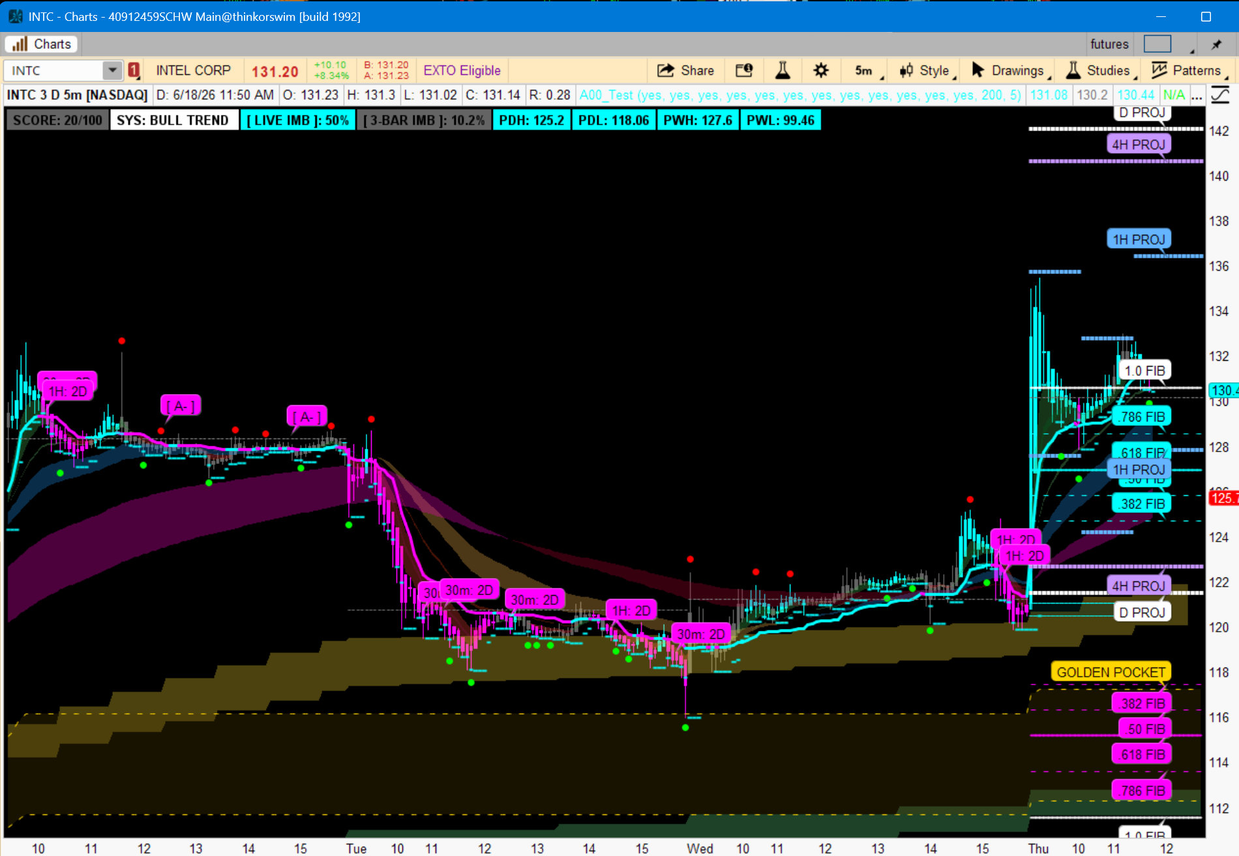The width and height of the screenshot is (1239, 856).
Task: Click the Wed date label on time axis
Action: tap(700, 848)
